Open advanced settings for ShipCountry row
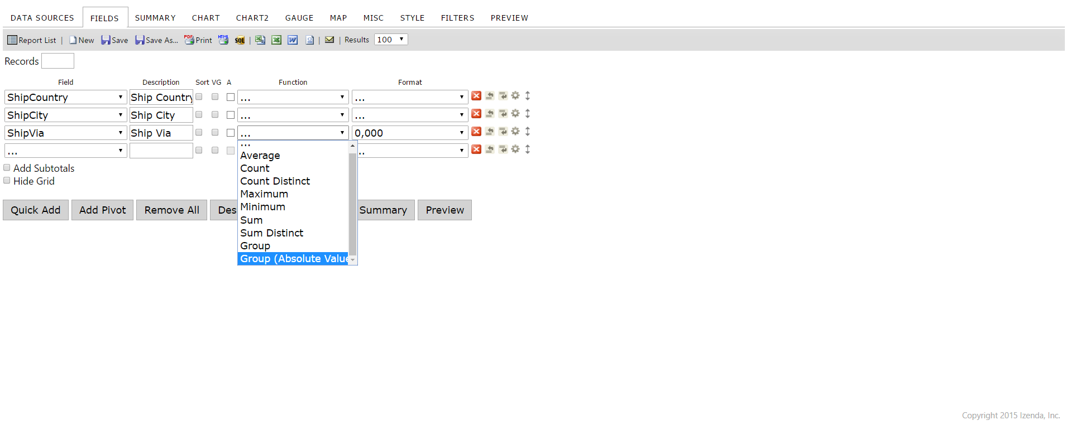The height and width of the screenshot is (425, 1066). point(515,96)
